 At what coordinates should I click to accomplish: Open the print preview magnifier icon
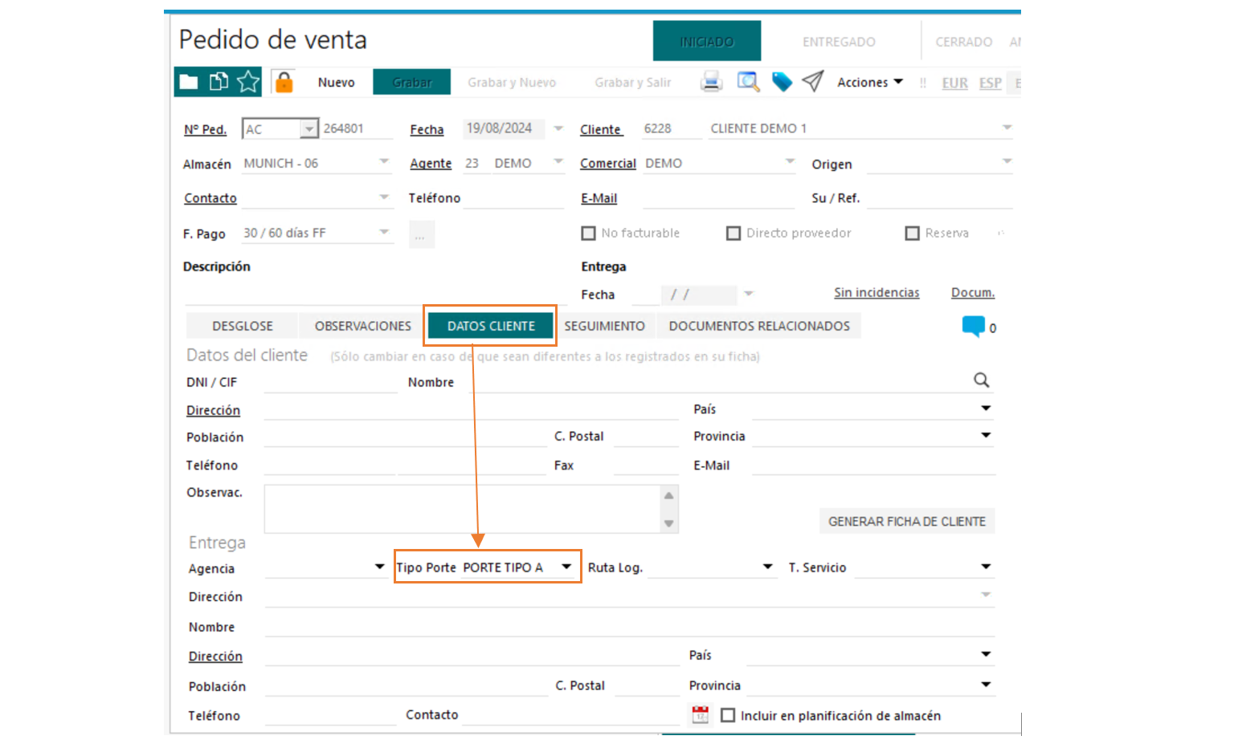tap(748, 82)
